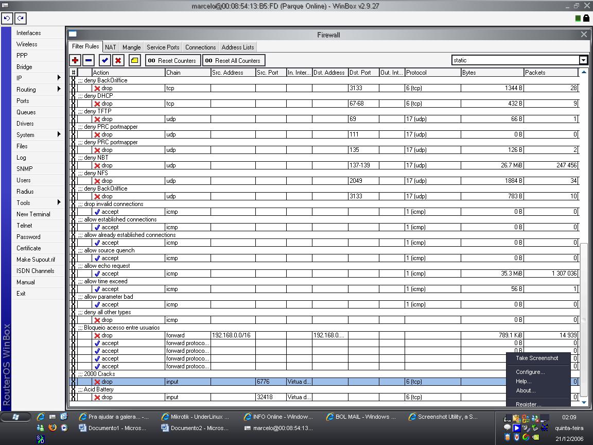The height and width of the screenshot is (445, 593).
Task: Click the Reset Counters button
Action: (x=173, y=61)
